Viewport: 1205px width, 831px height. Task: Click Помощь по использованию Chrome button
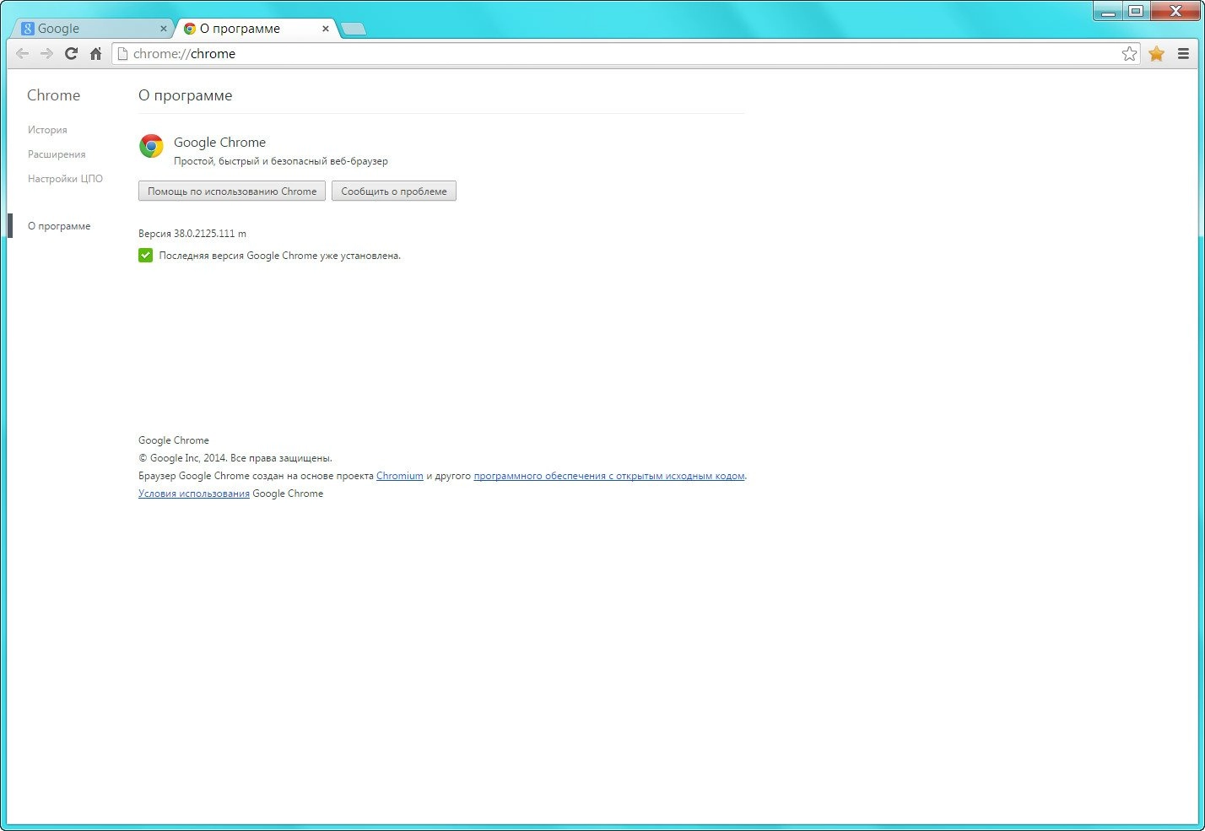pyautogui.click(x=232, y=192)
